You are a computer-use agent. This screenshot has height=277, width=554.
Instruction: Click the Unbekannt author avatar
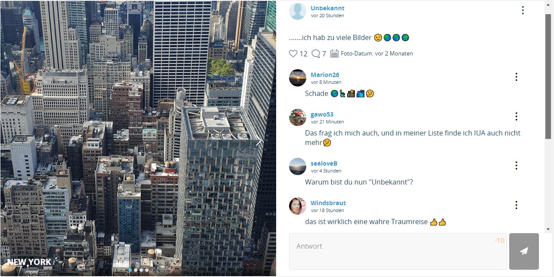(x=298, y=11)
